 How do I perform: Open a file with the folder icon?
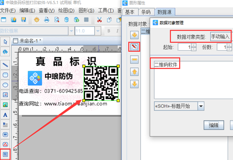tap(13, 20)
